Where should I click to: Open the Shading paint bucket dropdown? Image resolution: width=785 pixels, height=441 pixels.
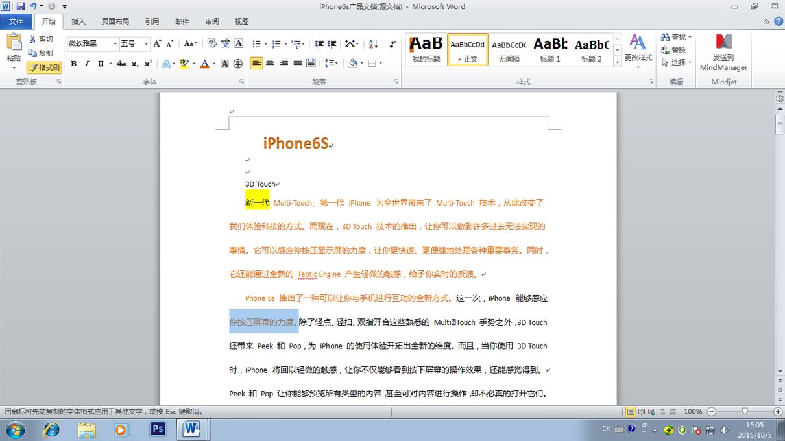pyautogui.click(x=355, y=64)
